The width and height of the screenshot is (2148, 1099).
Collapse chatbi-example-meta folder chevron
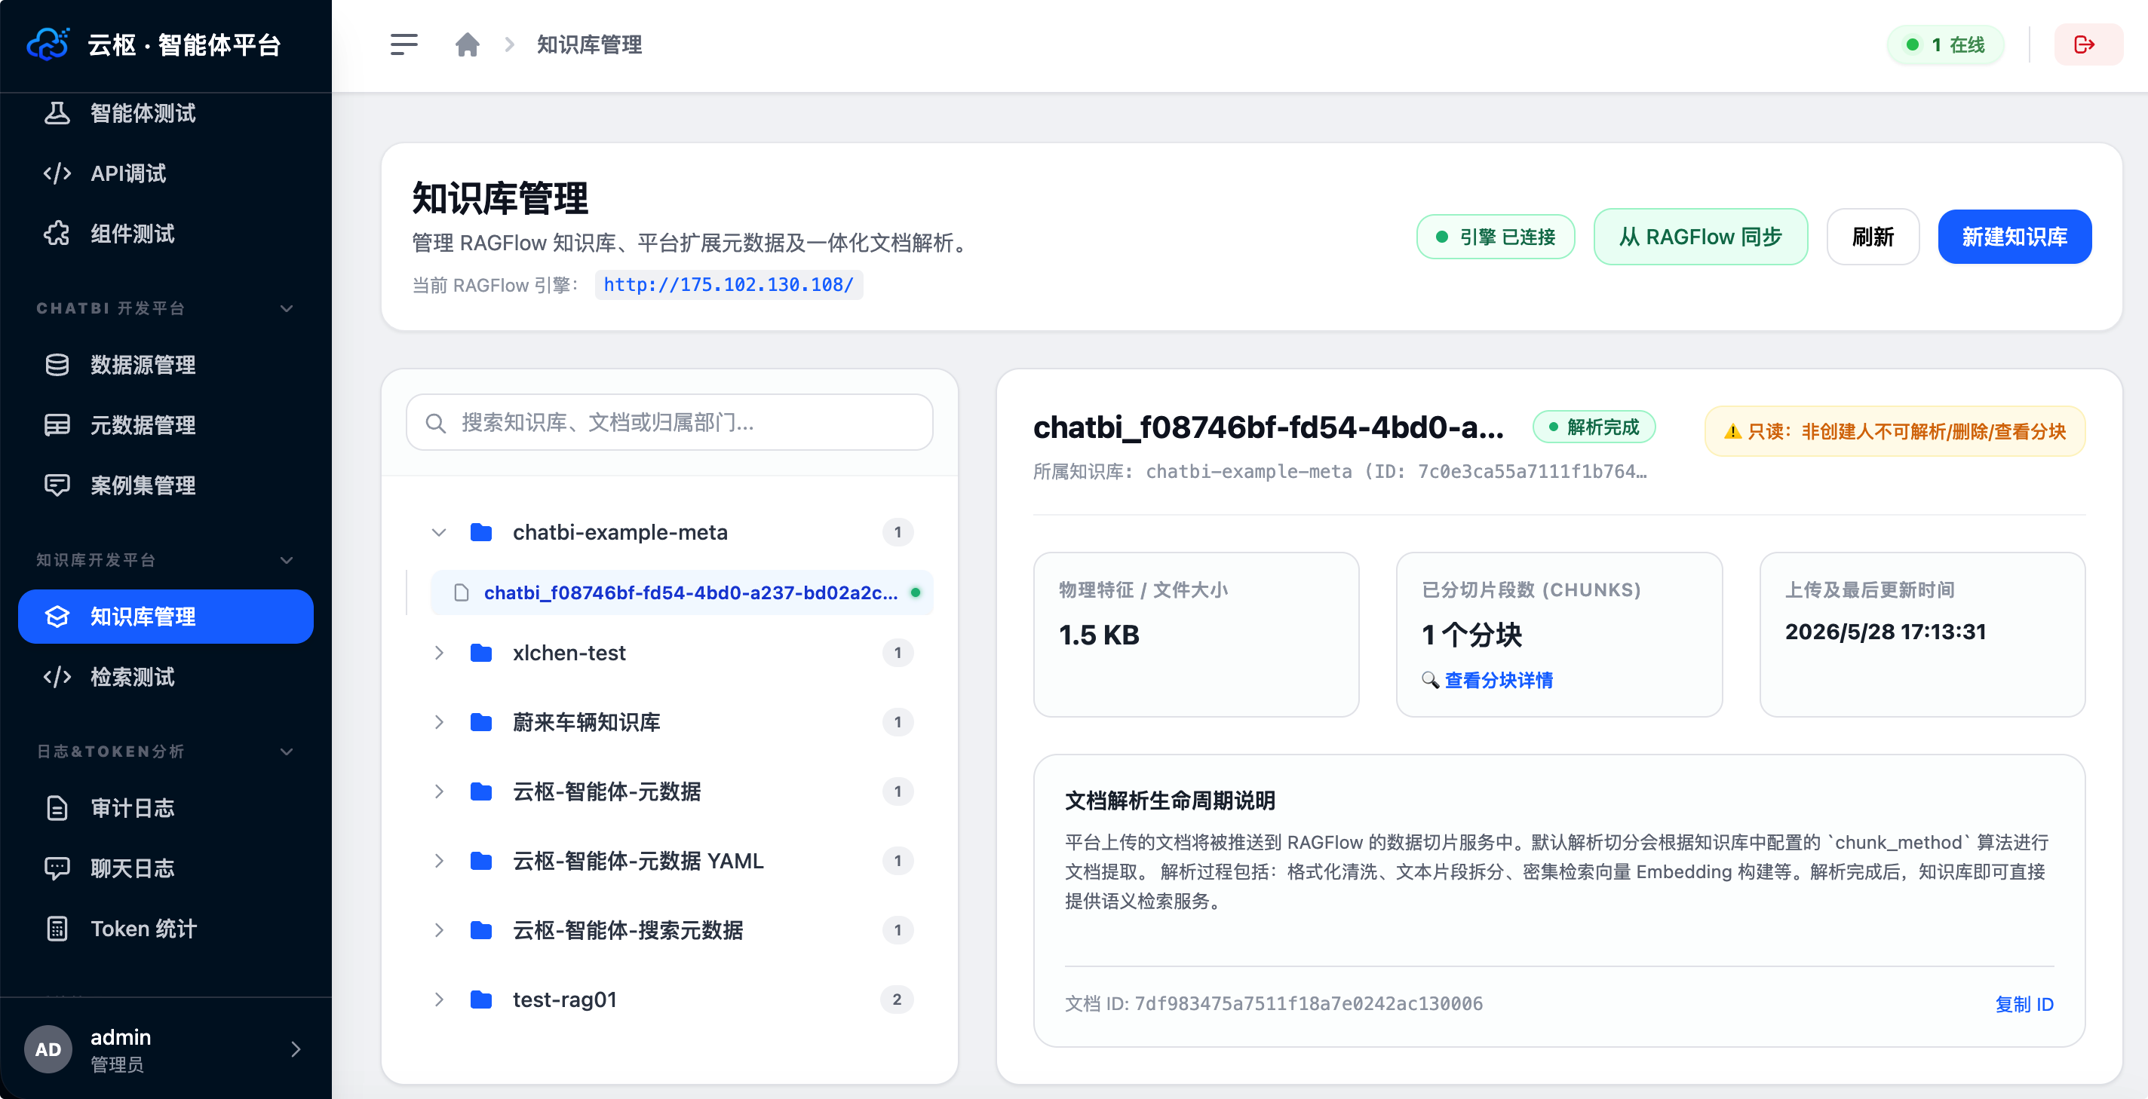(439, 531)
